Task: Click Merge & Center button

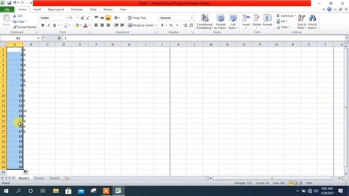Action: tap(141, 26)
